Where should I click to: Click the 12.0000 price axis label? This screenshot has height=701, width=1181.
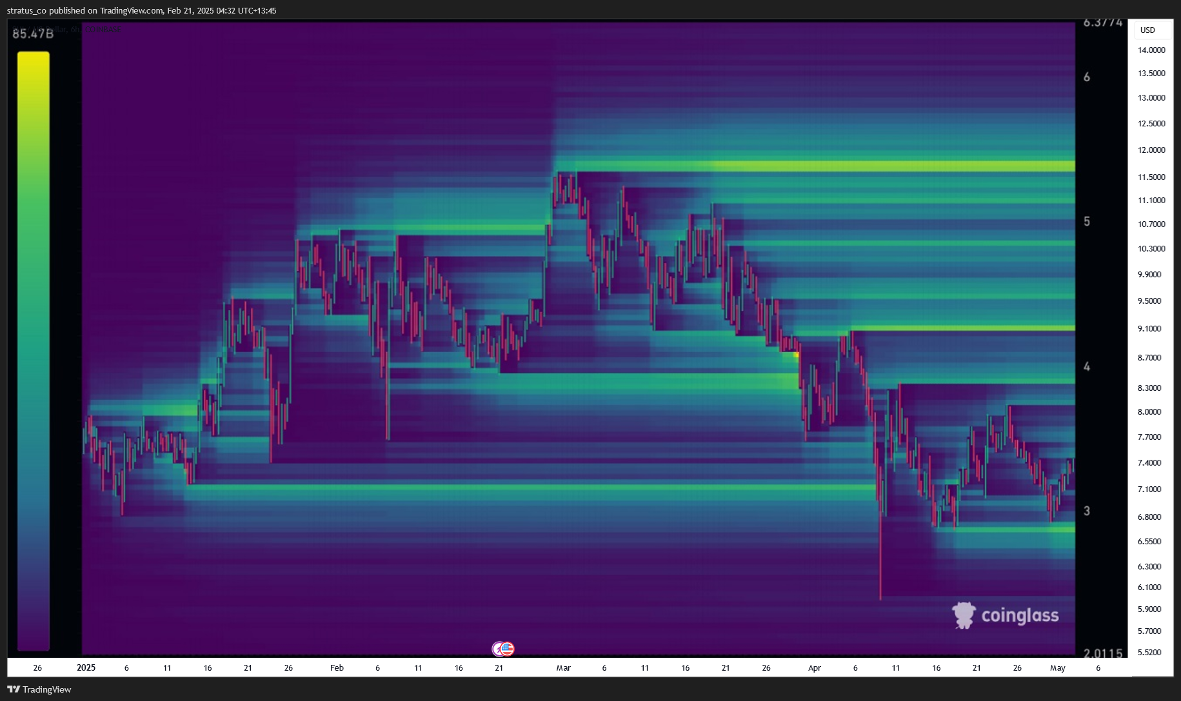coord(1151,150)
